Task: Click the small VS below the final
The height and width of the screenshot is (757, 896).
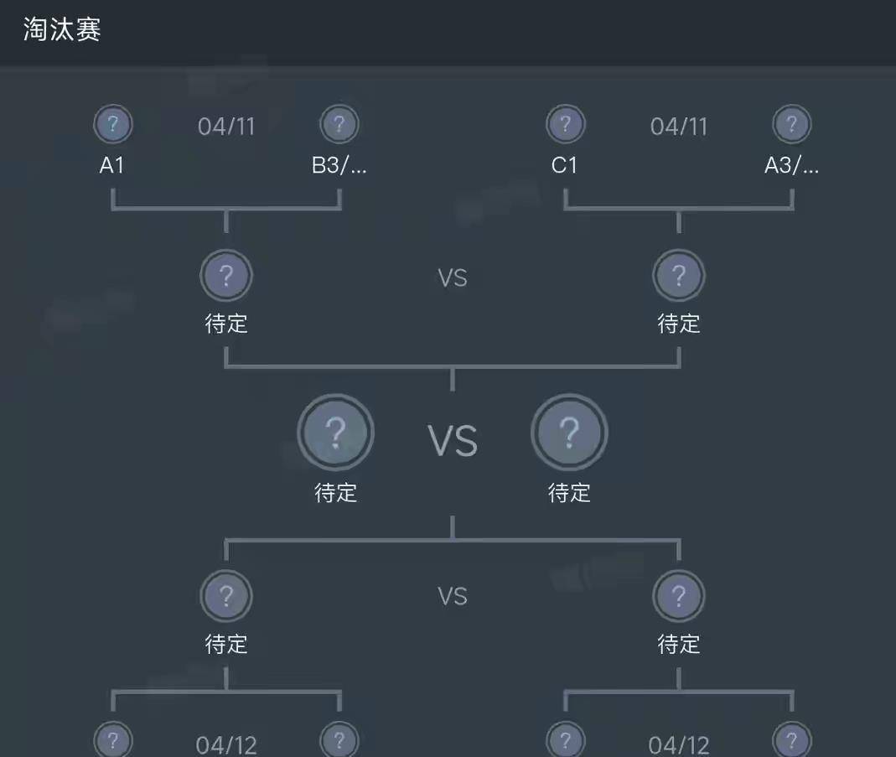Action: click(453, 597)
